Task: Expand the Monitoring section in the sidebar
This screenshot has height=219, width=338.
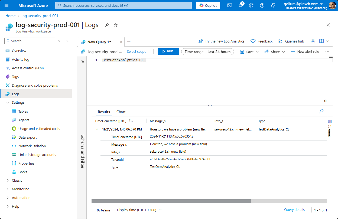Action: [8, 189]
